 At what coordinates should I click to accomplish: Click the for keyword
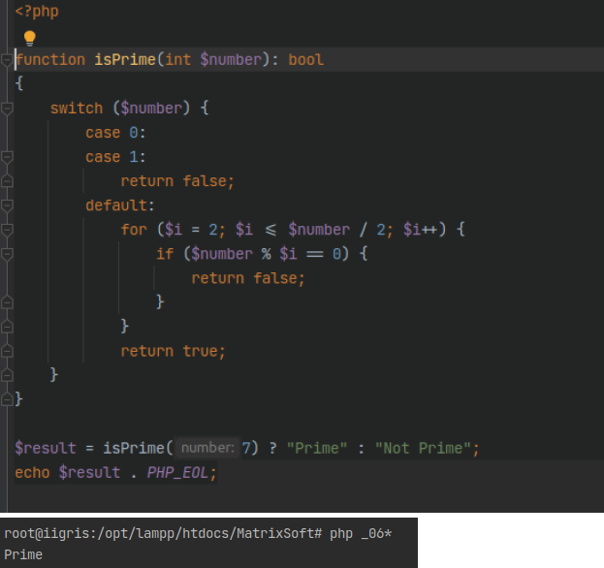(x=134, y=230)
